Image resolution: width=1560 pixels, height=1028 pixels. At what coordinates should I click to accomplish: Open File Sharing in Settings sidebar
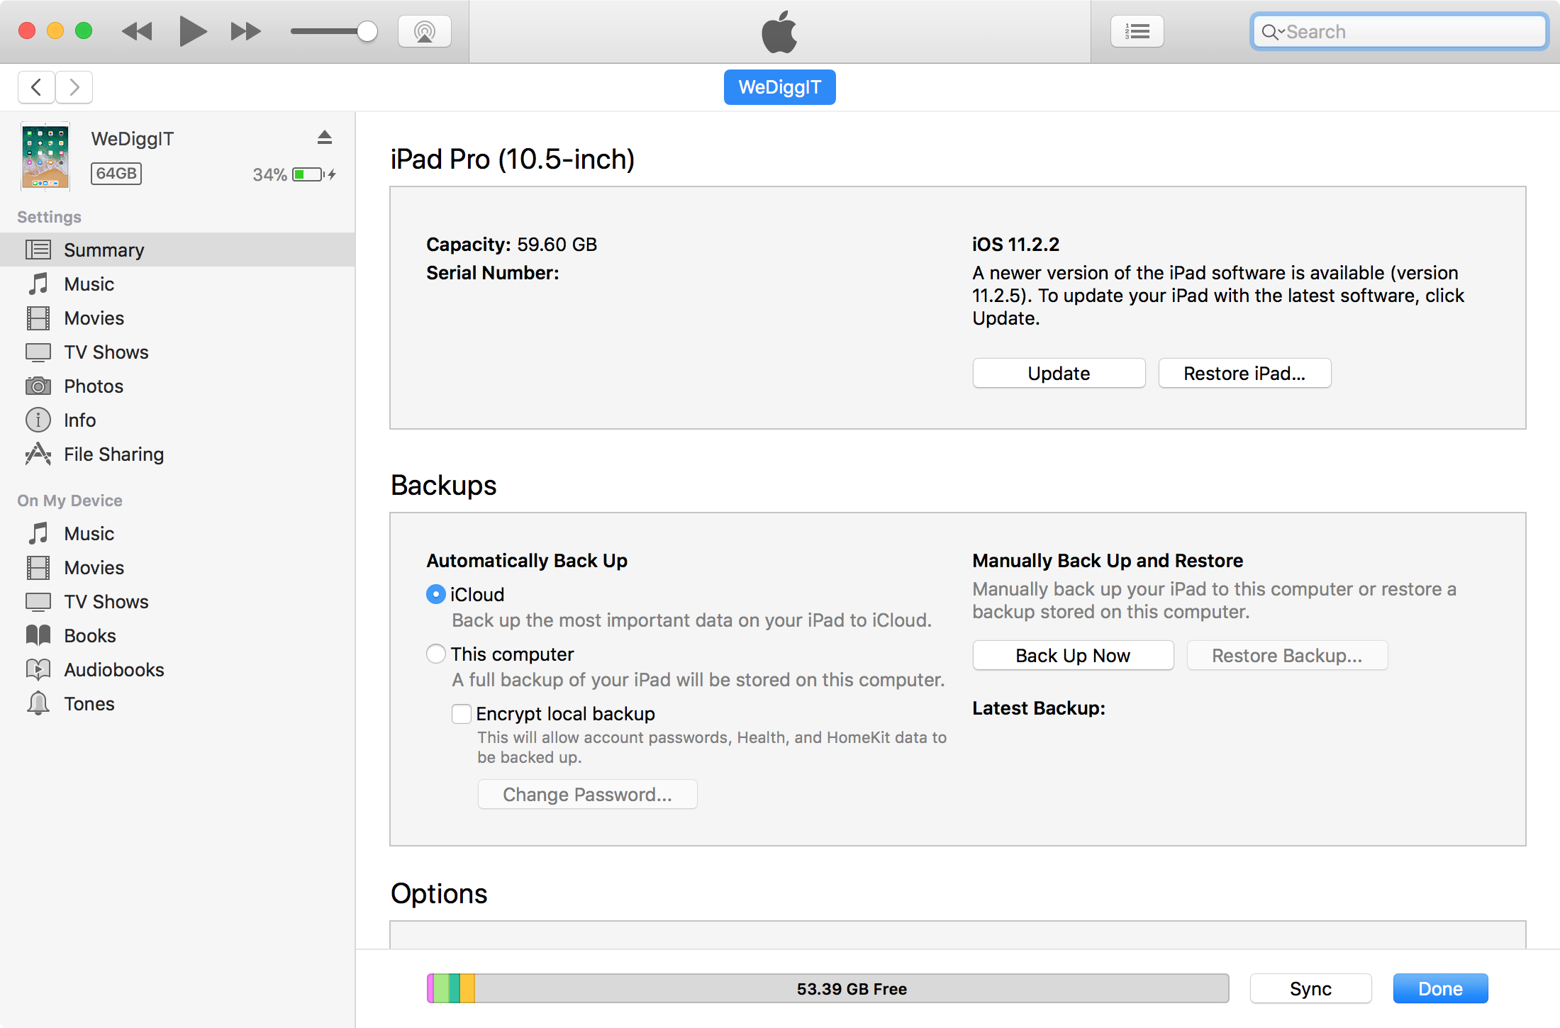113,454
